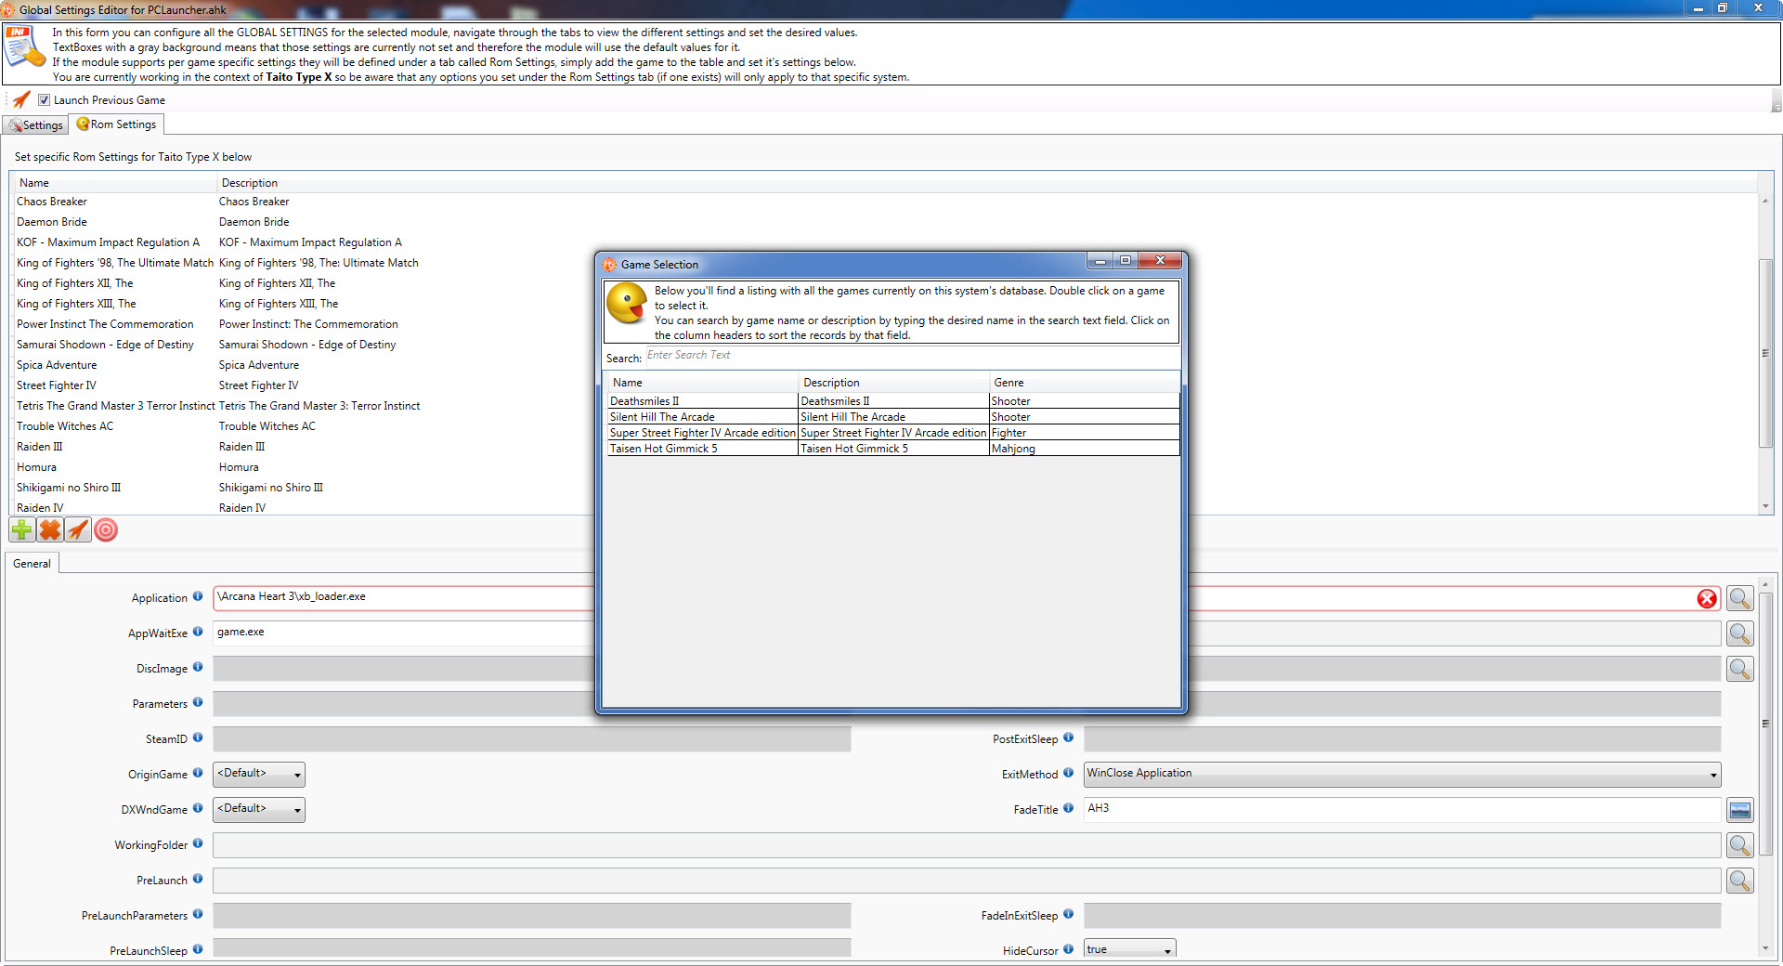The height and width of the screenshot is (966, 1783).
Task: Click the rocket launch game icon below table
Action: 78,530
